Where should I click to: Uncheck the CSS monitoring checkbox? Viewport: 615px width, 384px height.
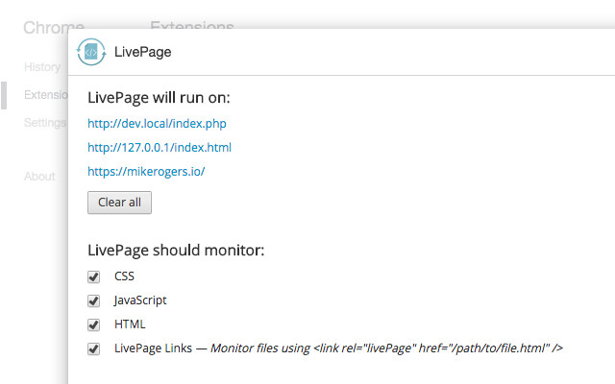pos(93,276)
